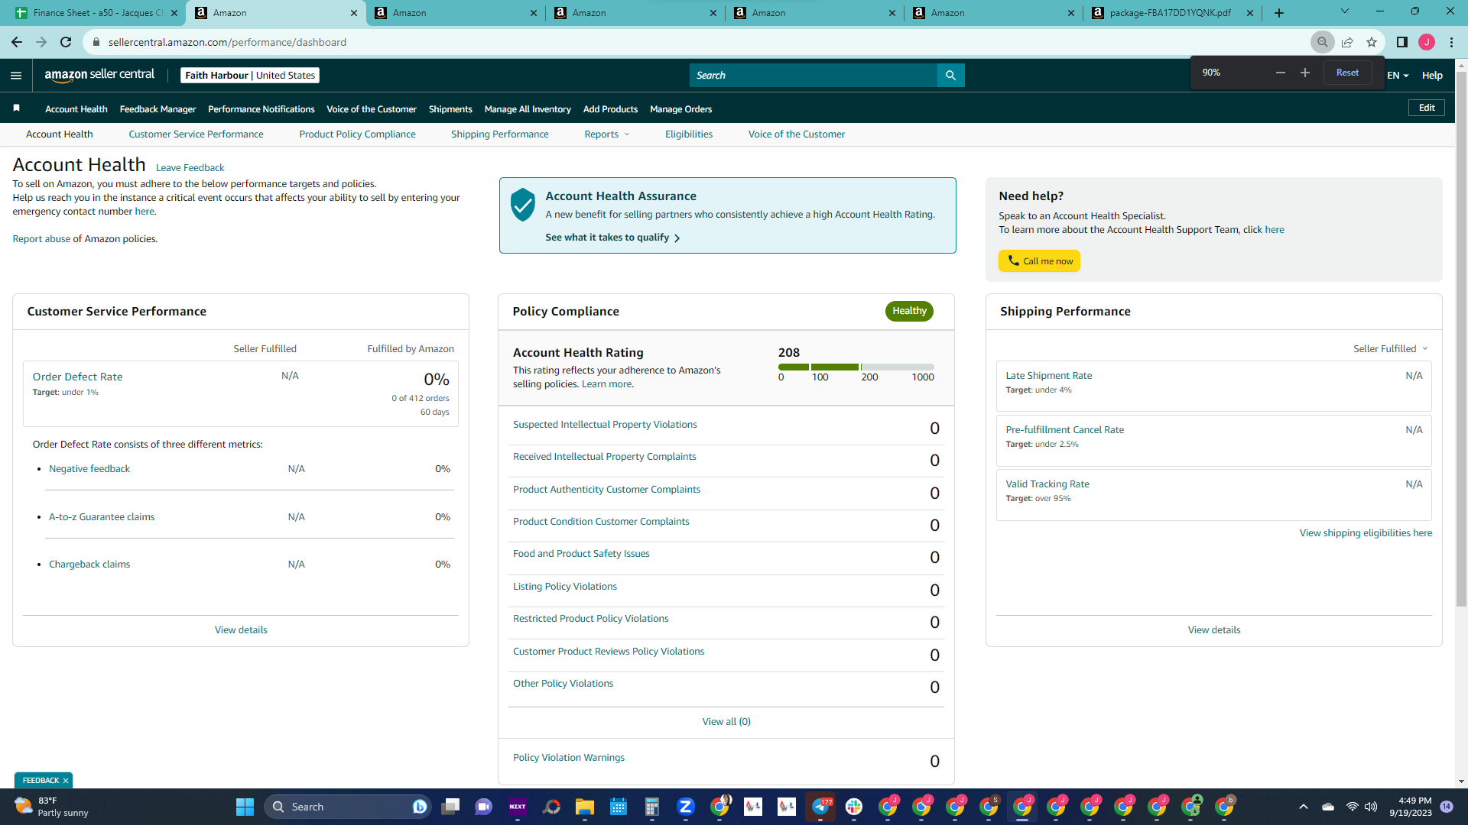Open Faith Harbour United States account switcher

[x=250, y=75]
